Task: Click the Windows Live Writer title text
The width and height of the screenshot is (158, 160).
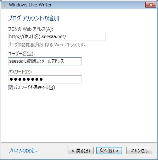Action: click(x=30, y=5)
